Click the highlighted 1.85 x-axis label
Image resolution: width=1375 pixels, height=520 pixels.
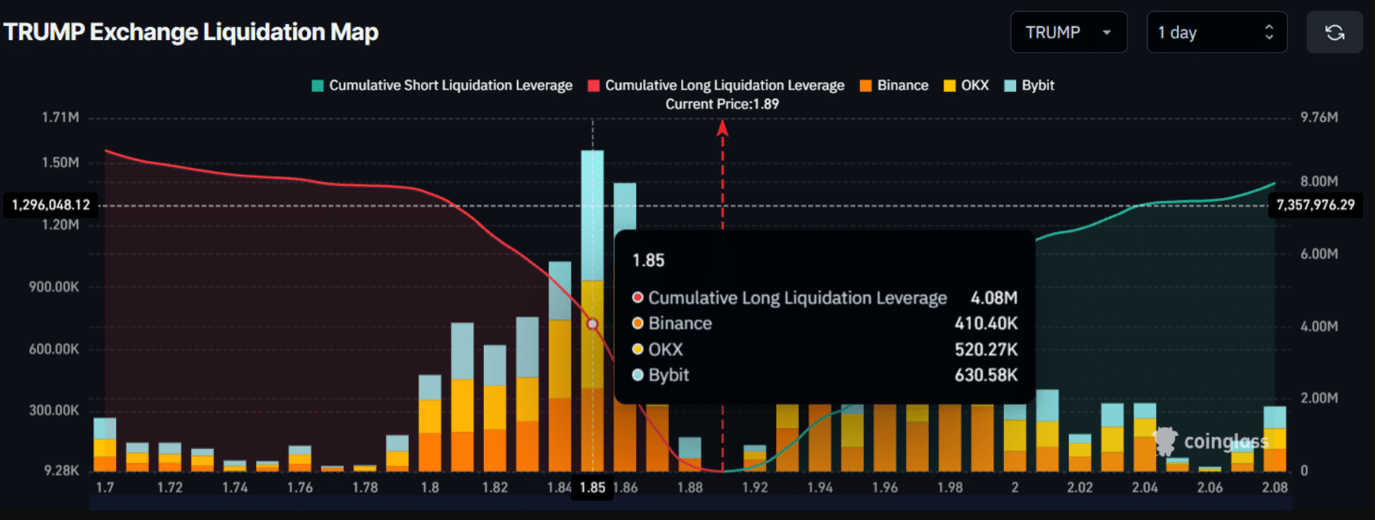tap(592, 488)
